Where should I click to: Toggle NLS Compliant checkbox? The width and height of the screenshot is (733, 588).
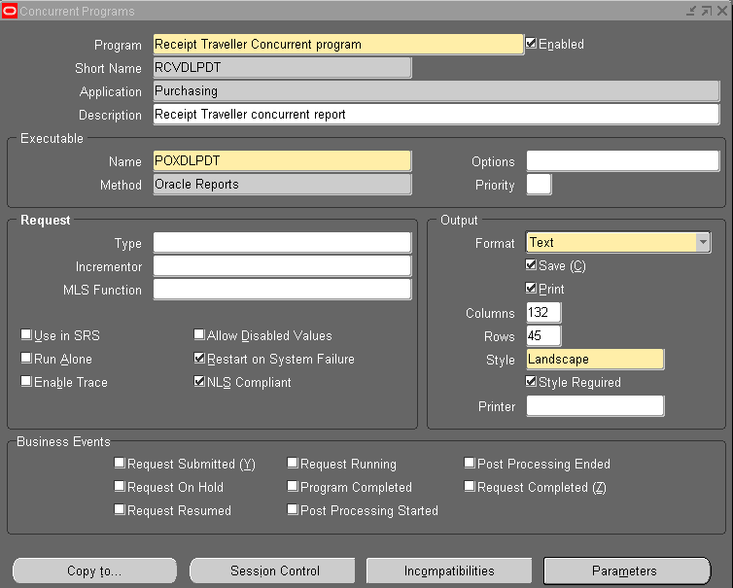199,381
